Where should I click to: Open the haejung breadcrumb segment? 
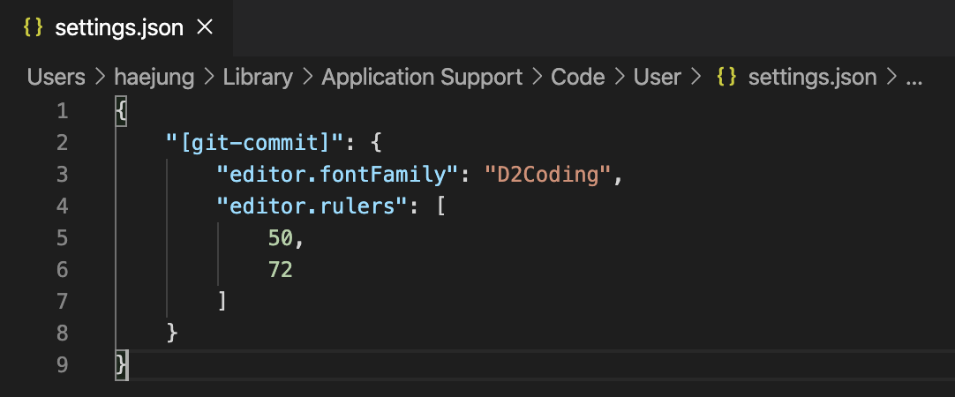pyautogui.click(x=154, y=78)
